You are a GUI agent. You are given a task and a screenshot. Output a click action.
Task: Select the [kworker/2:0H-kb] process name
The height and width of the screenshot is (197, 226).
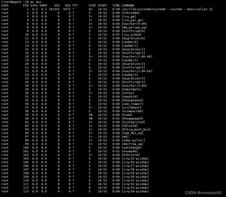point(137,71)
